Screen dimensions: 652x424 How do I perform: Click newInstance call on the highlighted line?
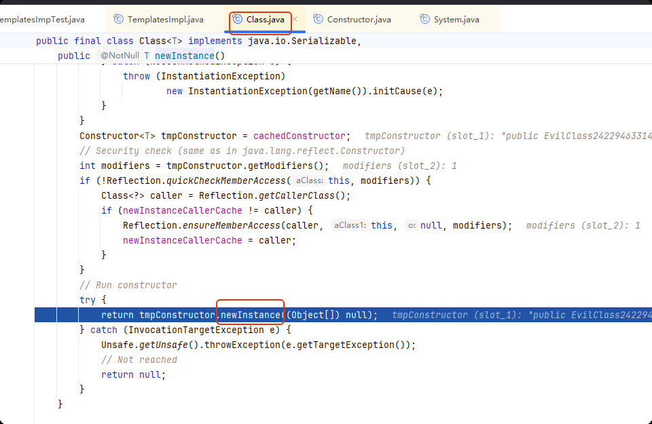pyautogui.click(x=250, y=315)
